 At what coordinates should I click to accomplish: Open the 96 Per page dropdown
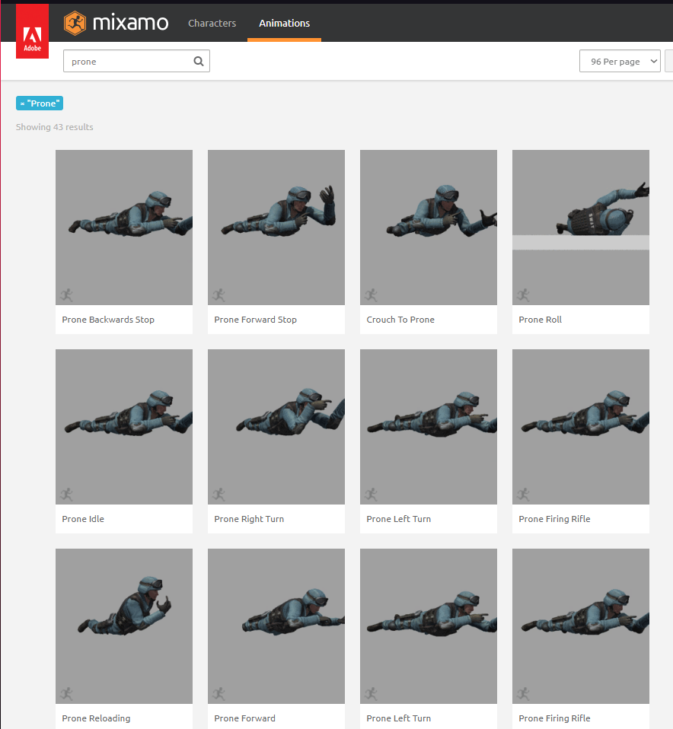tap(620, 61)
